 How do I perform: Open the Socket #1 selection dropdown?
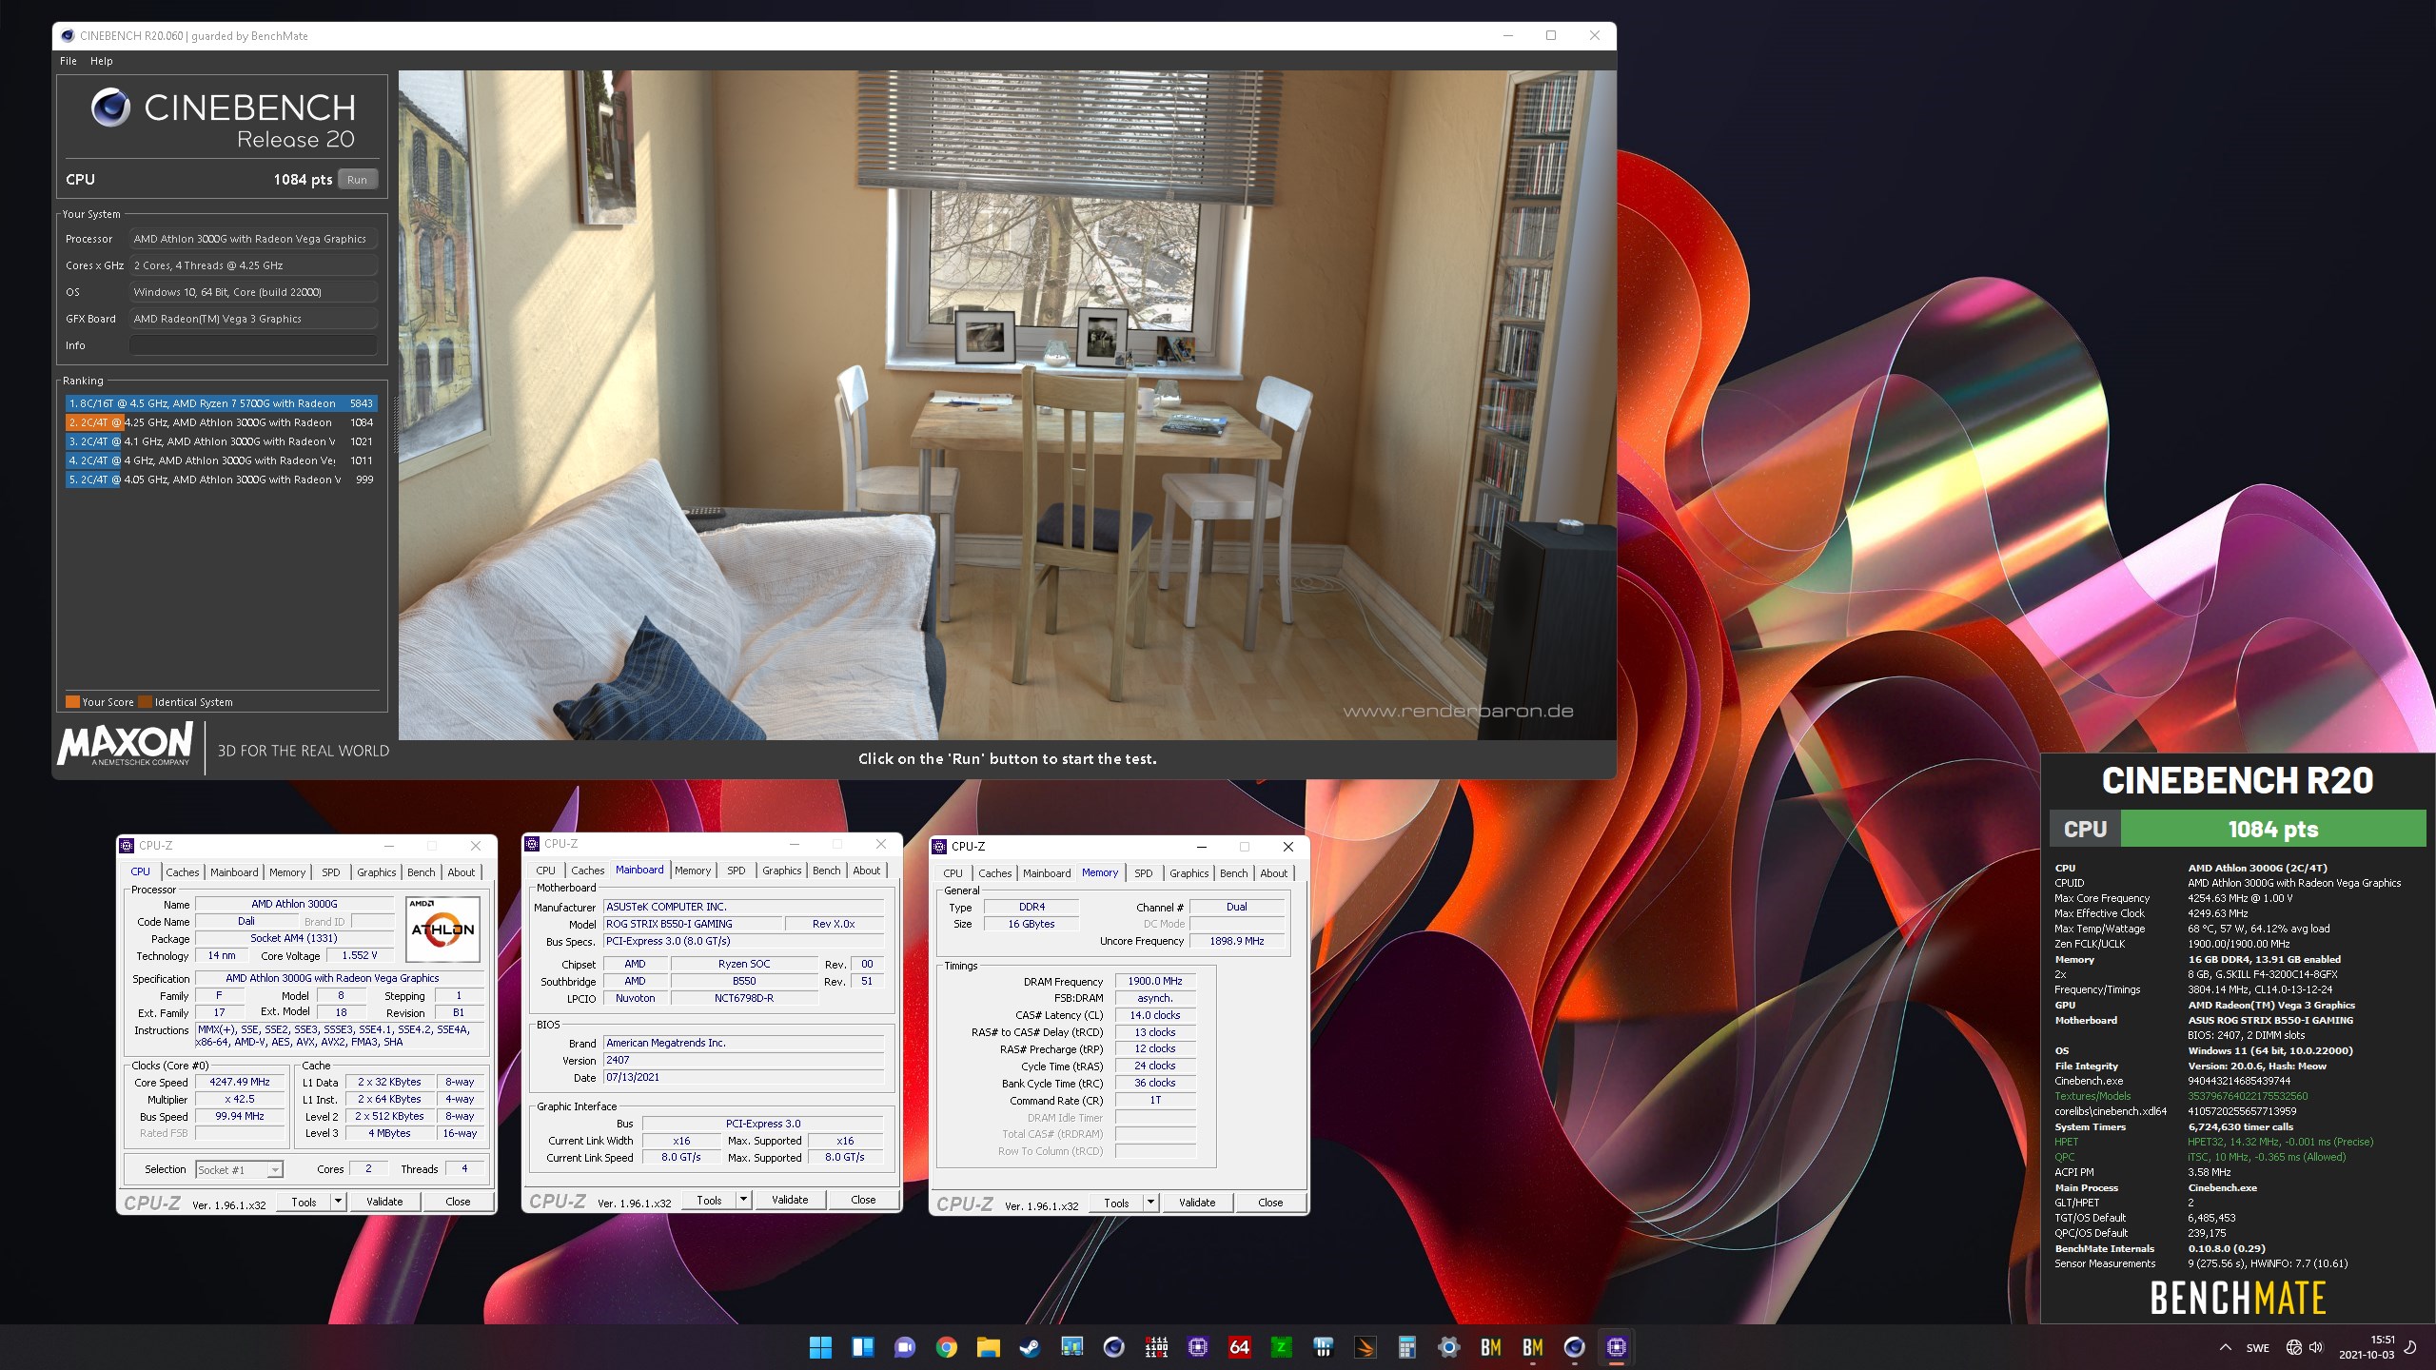pos(240,1170)
